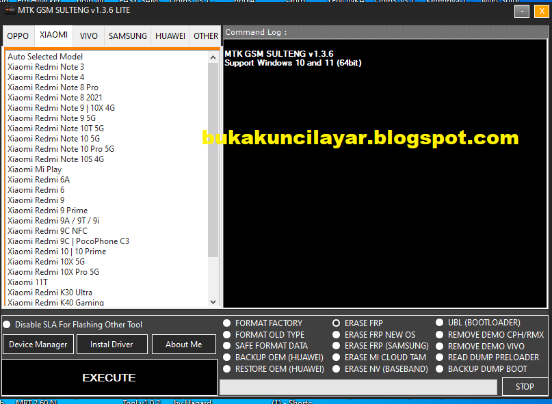
Task: Choose SAFE FORMAT DATA option
Action: click(267, 346)
